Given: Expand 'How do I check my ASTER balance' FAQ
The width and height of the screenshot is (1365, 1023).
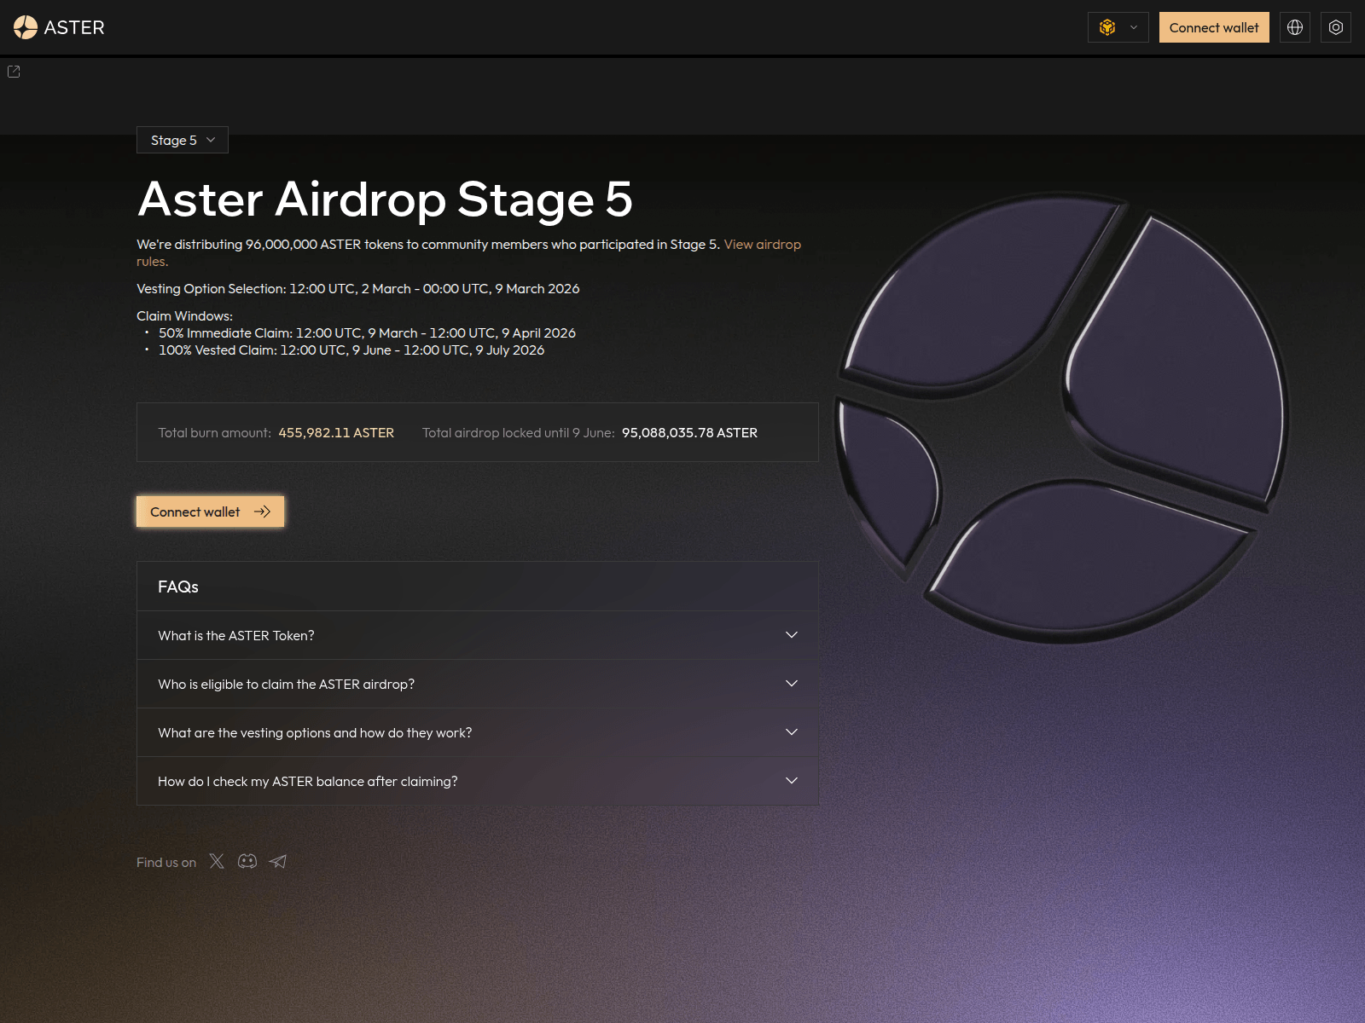Looking at the screenshot, I should tap(477, 781).
